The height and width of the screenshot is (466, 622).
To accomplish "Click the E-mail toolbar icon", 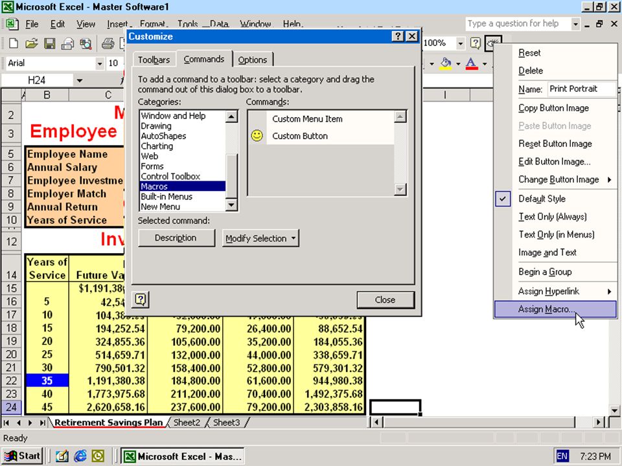I will [68, 43].
